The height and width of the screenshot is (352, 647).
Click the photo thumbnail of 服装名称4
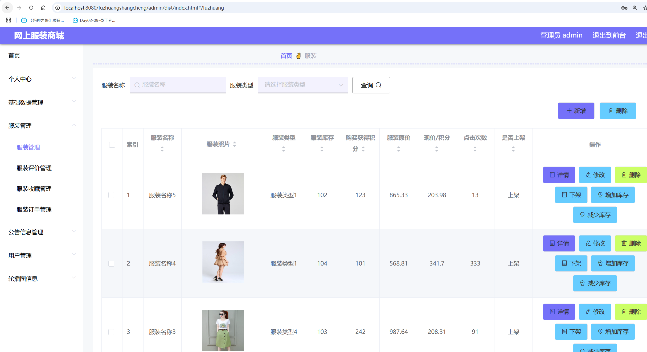(223, 262)
